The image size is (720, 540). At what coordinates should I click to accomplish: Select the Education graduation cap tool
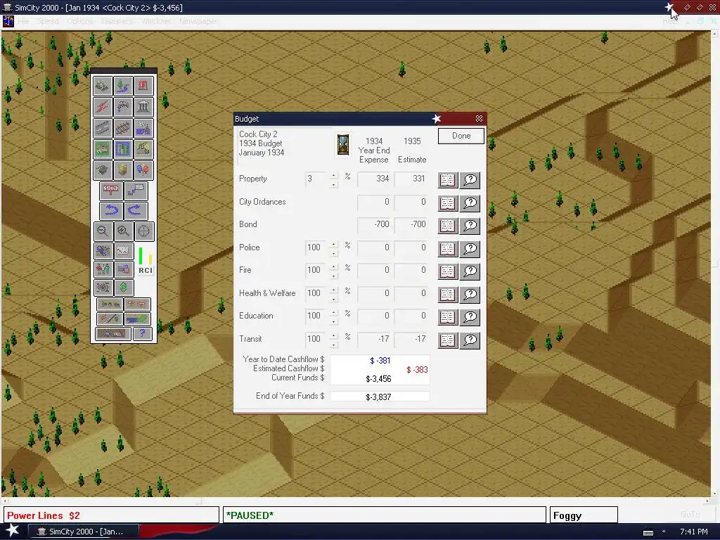coord(103,170)
